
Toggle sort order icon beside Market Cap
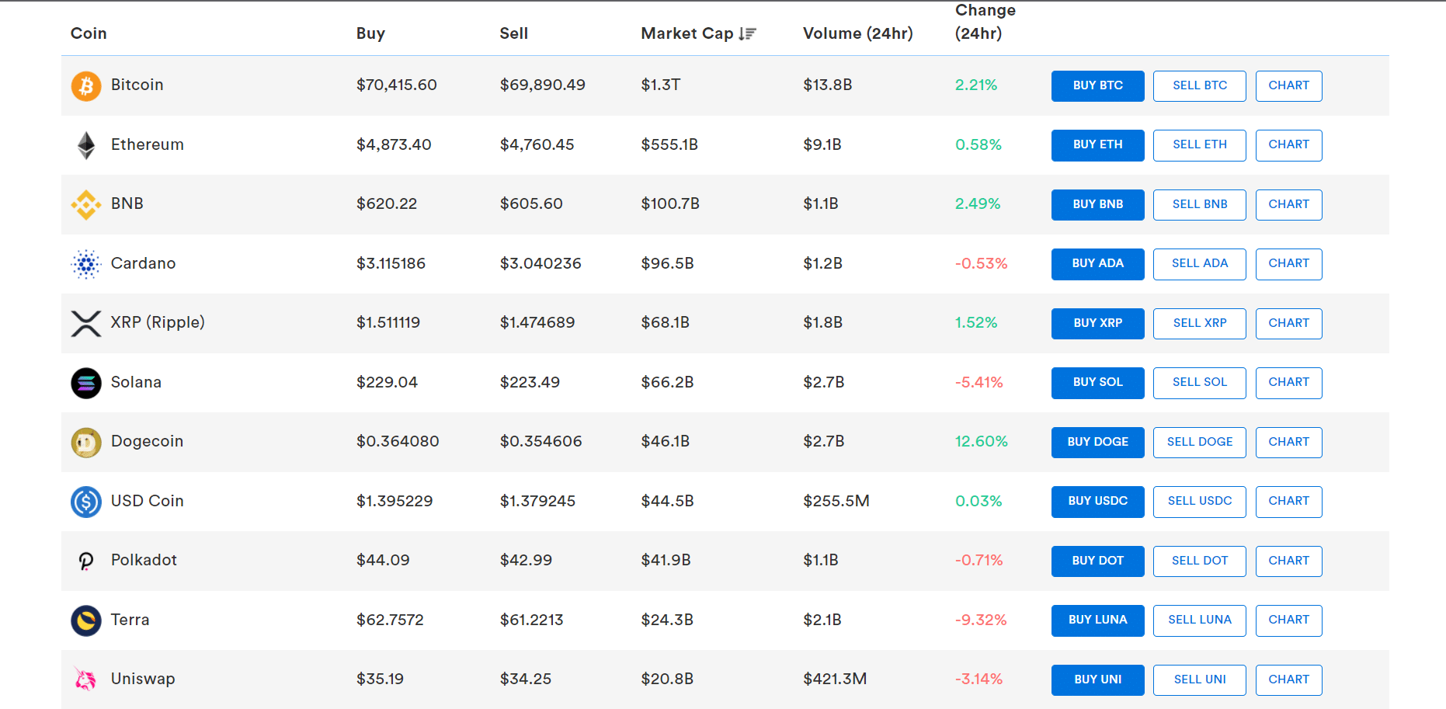[x=747, y=33]
